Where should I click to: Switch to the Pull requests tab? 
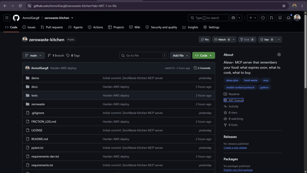[52, 27]
